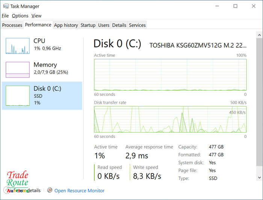This screenshot has width=263, height=200.
Task: Select the Disk 0 (C:) sidebar item
Action: click(42, 96)
